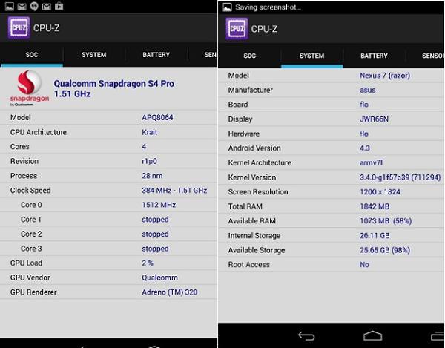Switch to the SOC tab in right screen
Image resolution: width=445 pixels, height=348 pixels.
tap(249, 56)
